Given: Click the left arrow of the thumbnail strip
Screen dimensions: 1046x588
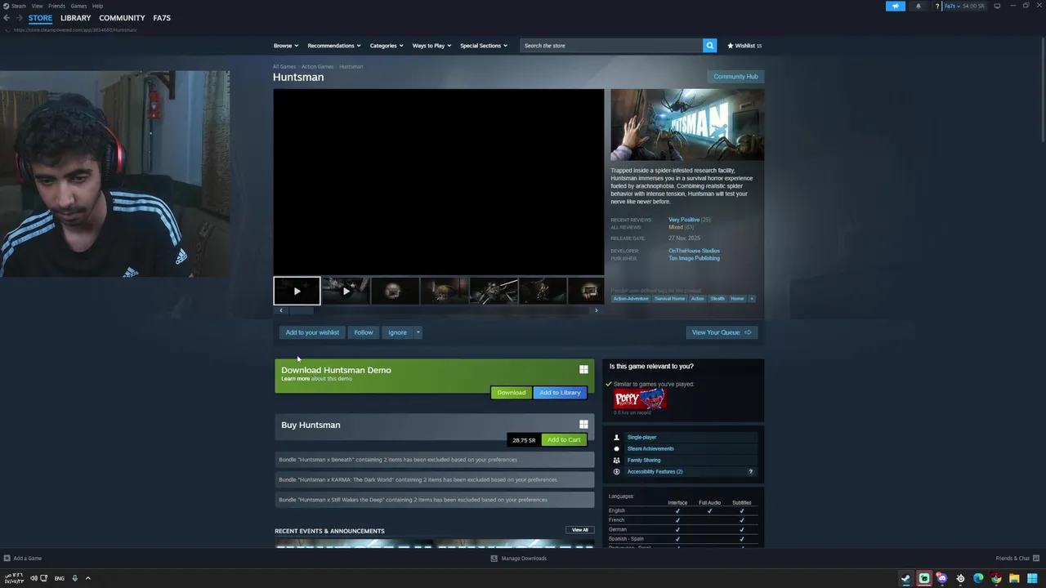Looking at the screenshot, I should pyautogui.click(x=280, y=310).
